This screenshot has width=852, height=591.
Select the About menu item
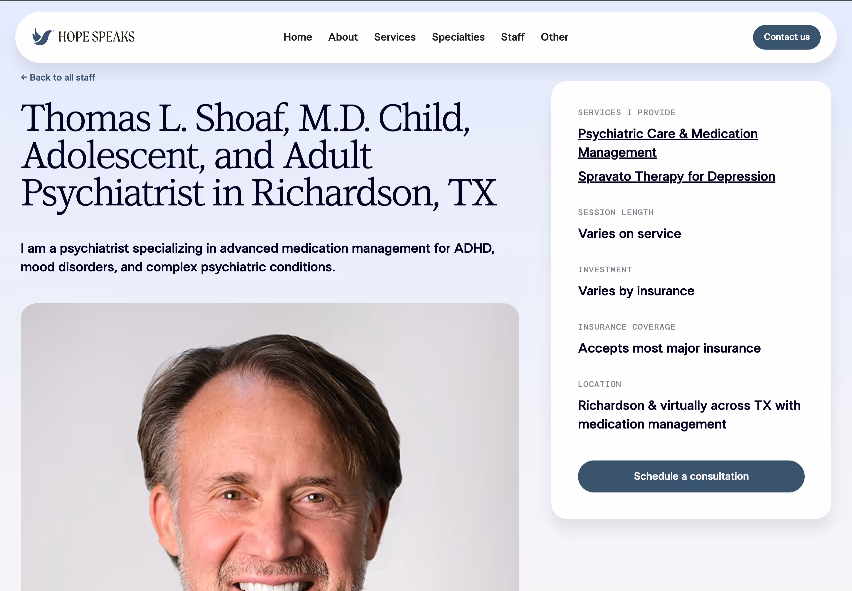342,37
